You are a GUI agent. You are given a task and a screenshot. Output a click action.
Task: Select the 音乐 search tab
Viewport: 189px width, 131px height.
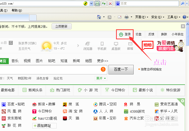(x=15, y=61)
